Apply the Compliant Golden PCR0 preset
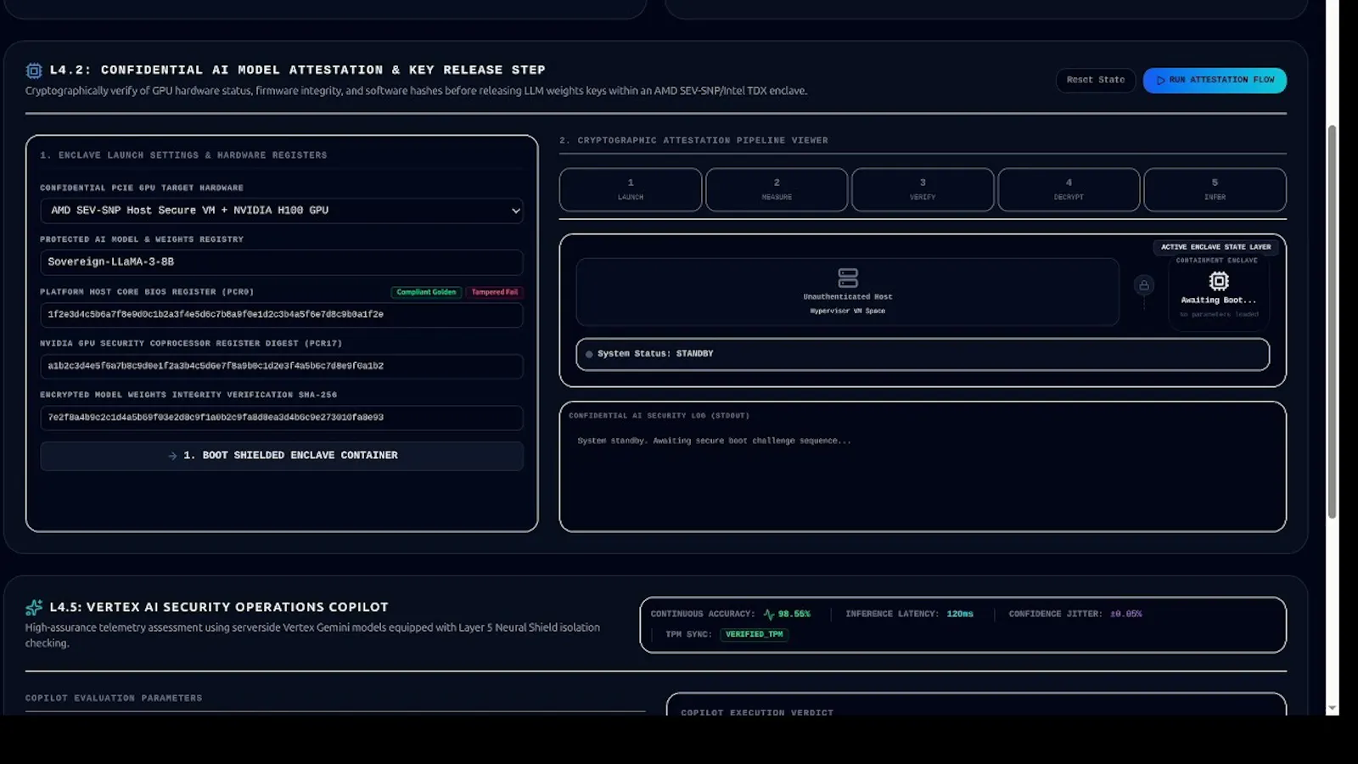Screen dimensions: 1358x764 click(426, 292)
